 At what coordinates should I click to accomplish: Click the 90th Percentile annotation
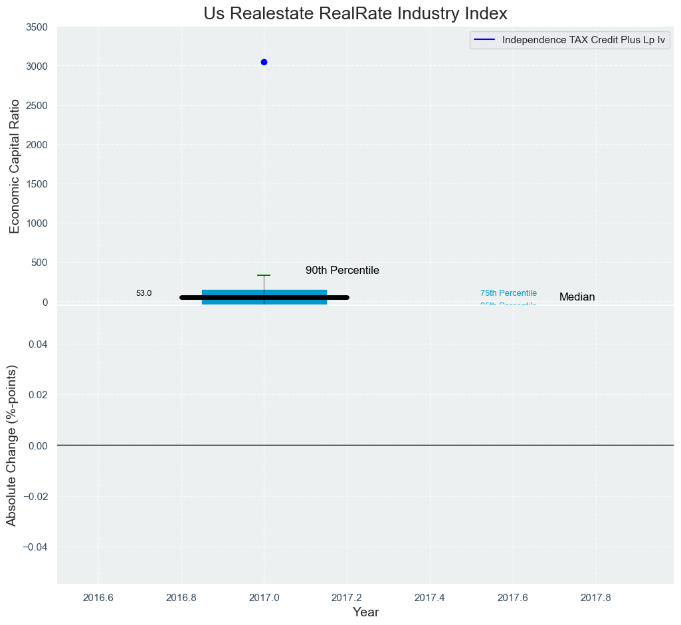pos(342,271)
